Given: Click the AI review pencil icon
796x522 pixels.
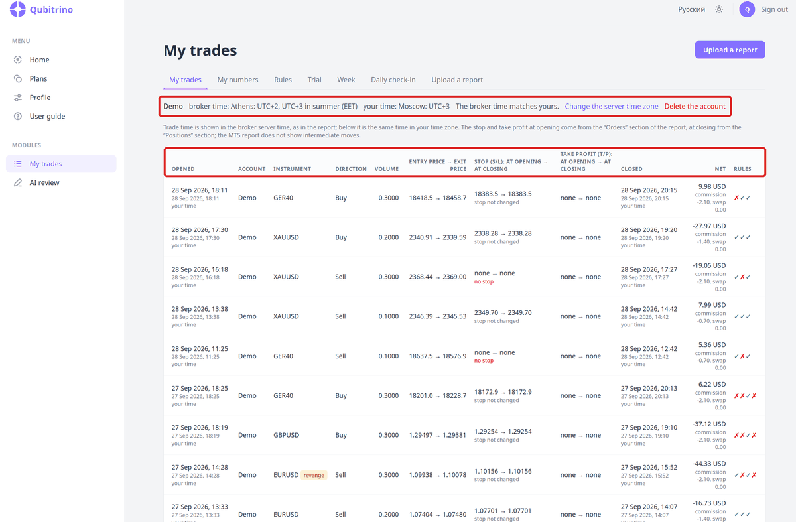Looking at the screenshot, I should click(x=18, y=182).
